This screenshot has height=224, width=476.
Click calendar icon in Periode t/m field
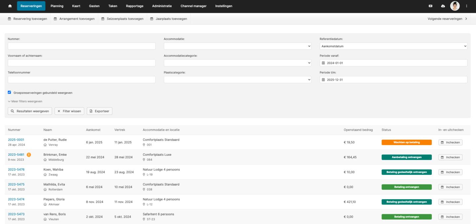[323, 80]
